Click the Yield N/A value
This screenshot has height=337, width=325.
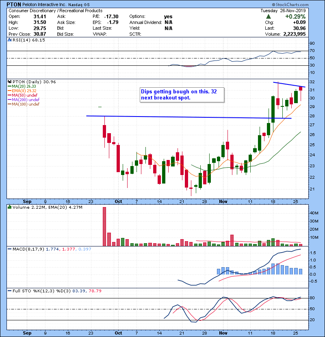(x=169, y=28)
